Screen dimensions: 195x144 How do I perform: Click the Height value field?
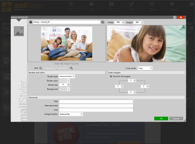137,22
